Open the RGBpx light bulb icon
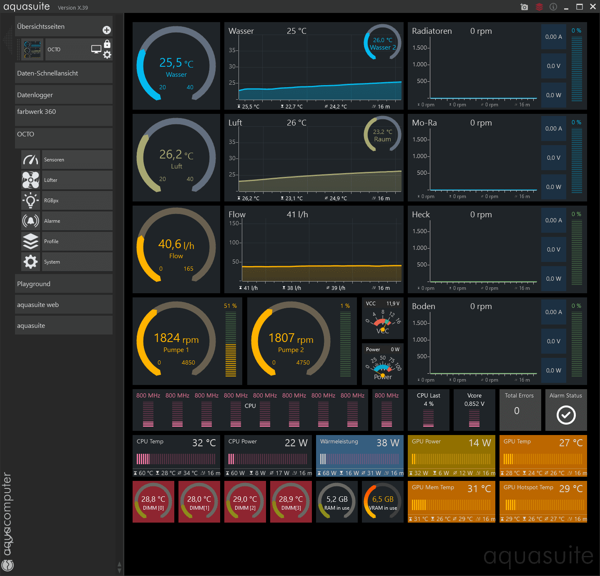Viewport: 600px width, 576px height. point(31,201)
